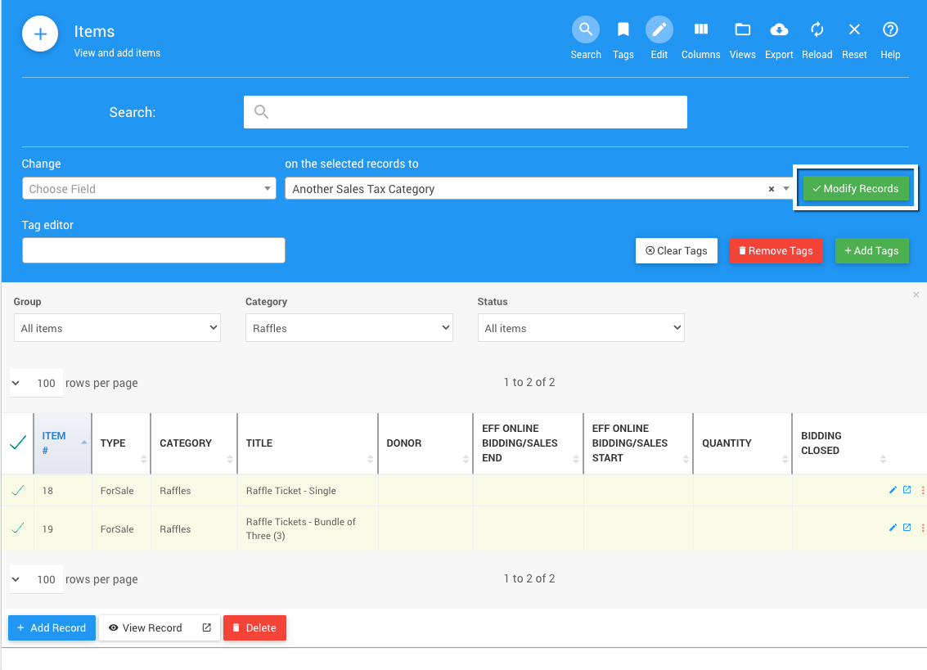Open the Help icon
This screenshot has width=927, height=670.
pyautogui.click(x=890, y=30)
